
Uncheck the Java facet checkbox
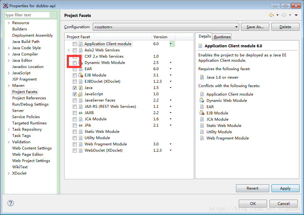[75, 88]
